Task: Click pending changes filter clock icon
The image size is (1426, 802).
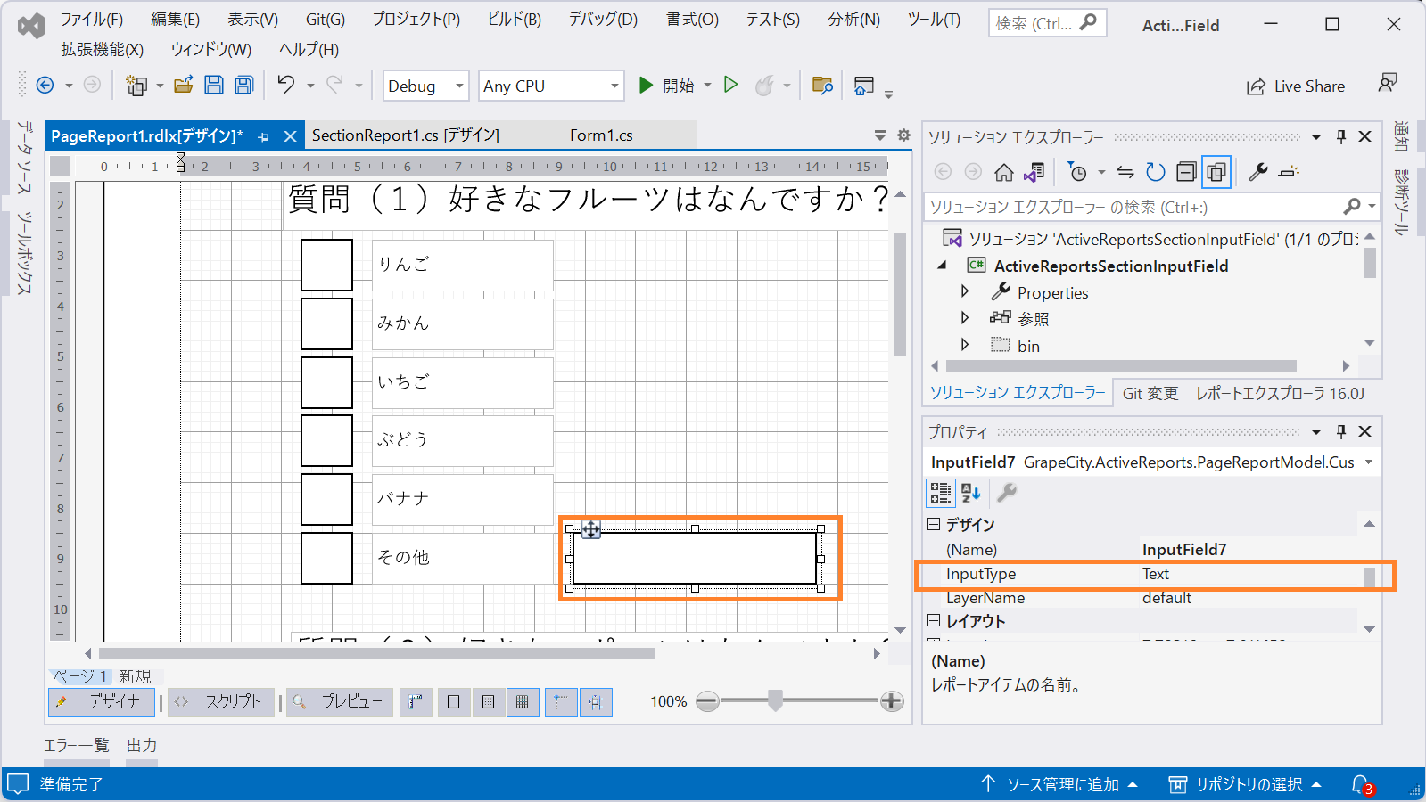Action: point(1077,172)
